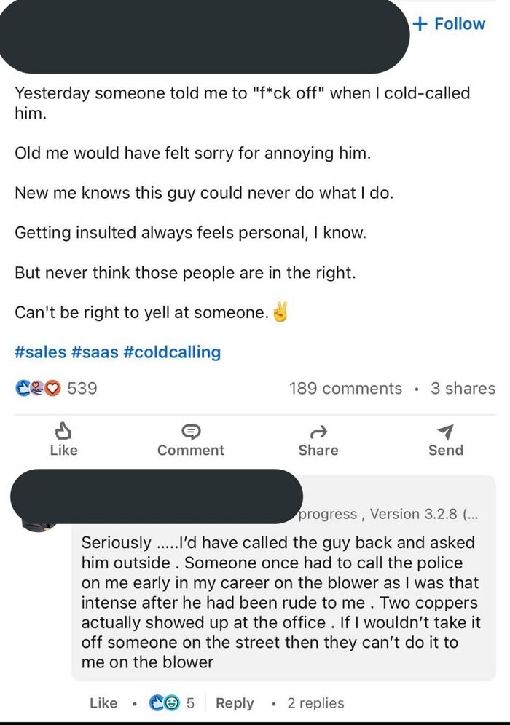Viewport: 510px width, 725px height.
Task: View the 3 shares of the post
Action: tap(463, 389)
